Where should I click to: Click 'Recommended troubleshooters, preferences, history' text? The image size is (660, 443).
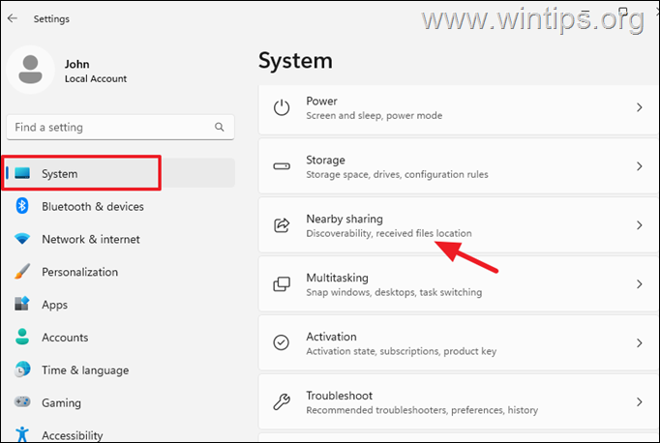click(422, 410)
